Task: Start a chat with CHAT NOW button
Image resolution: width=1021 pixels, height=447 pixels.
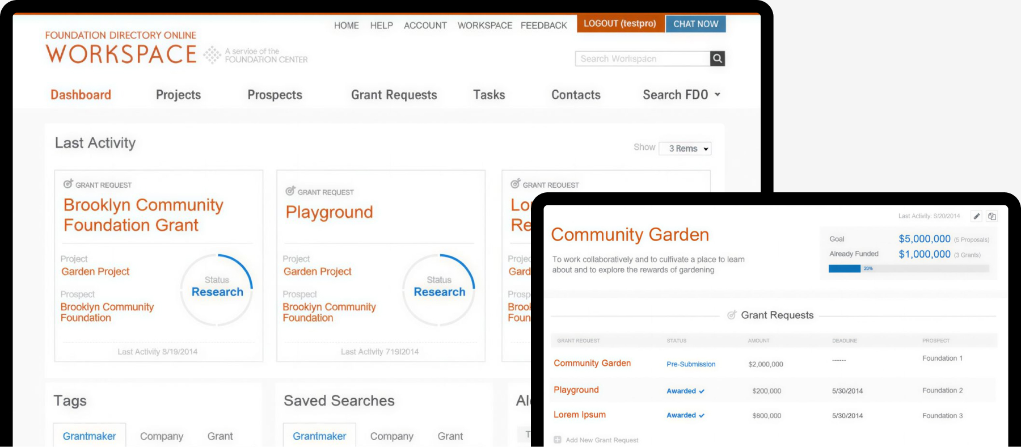Action: pos(695,24)
